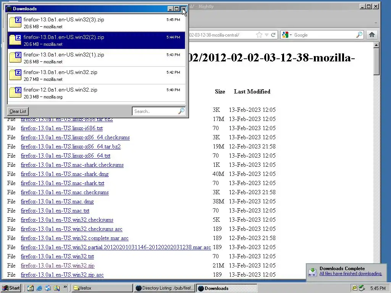Launch Internet Explorer from quick launch
The image size is (391, 293).
click(39, 288)
